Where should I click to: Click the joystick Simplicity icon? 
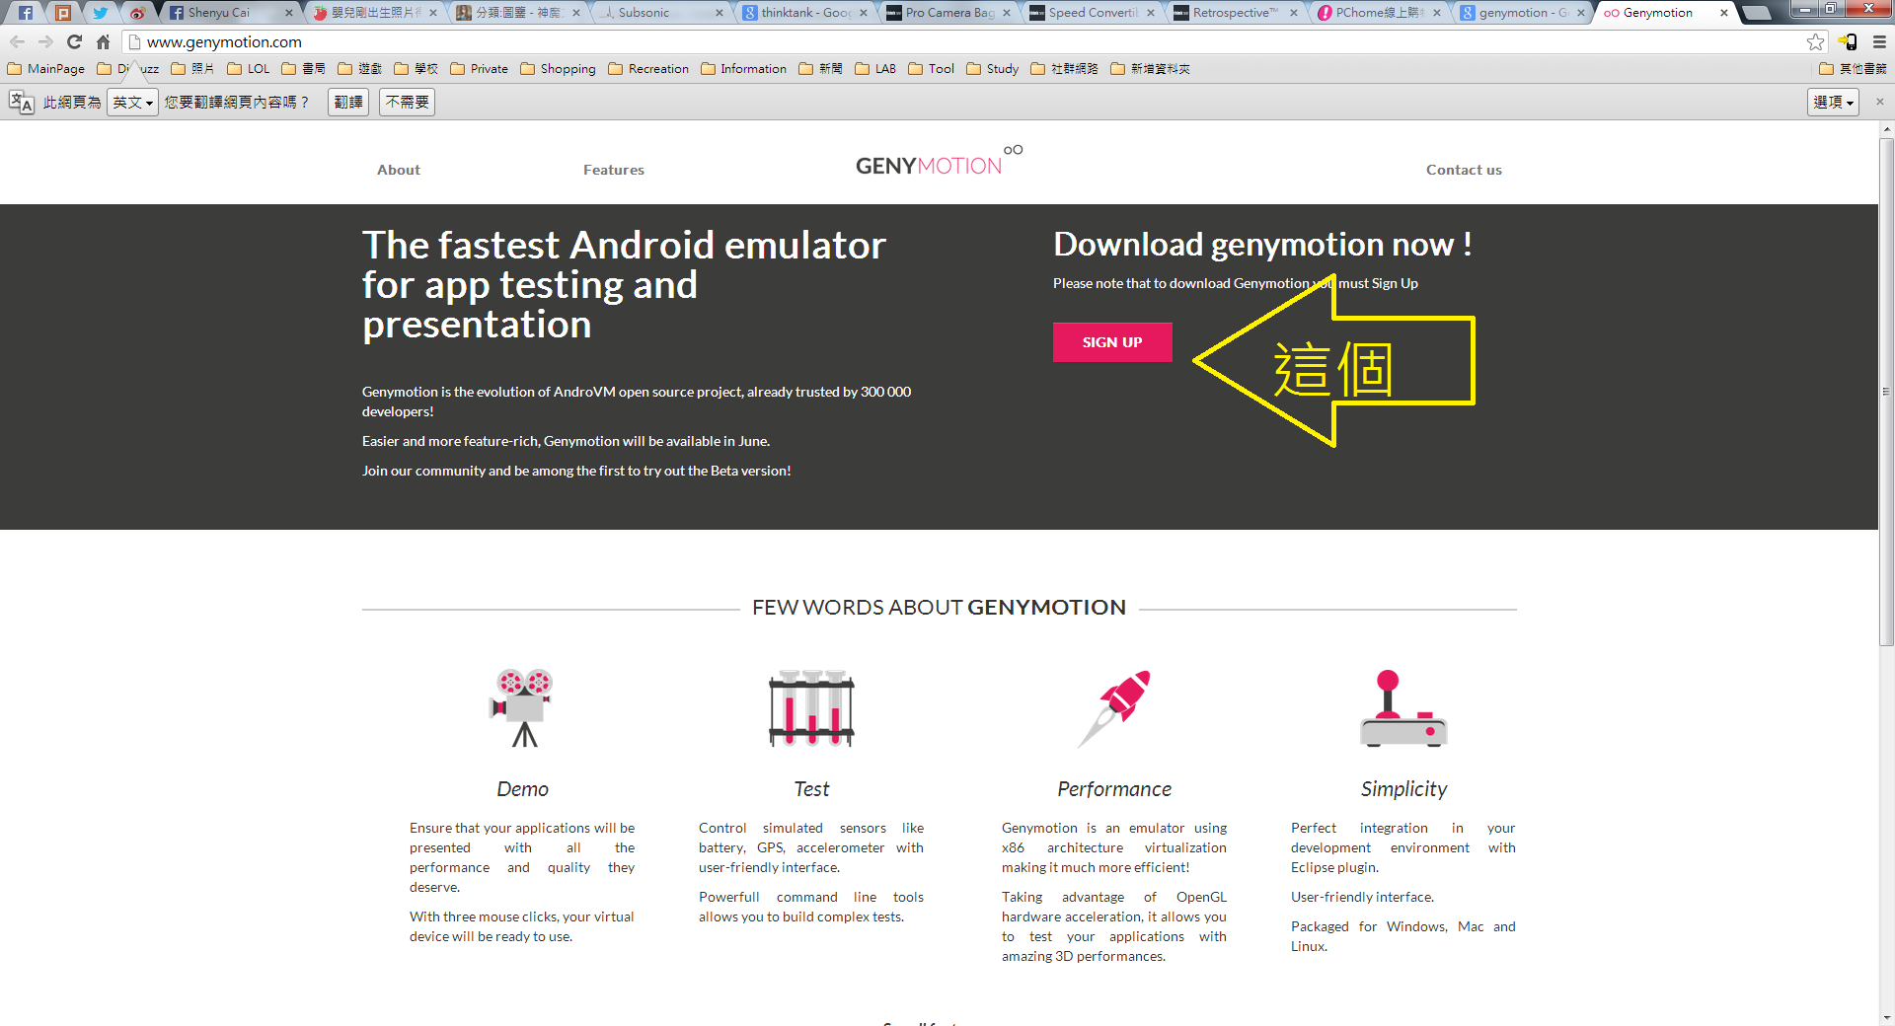1402,707
